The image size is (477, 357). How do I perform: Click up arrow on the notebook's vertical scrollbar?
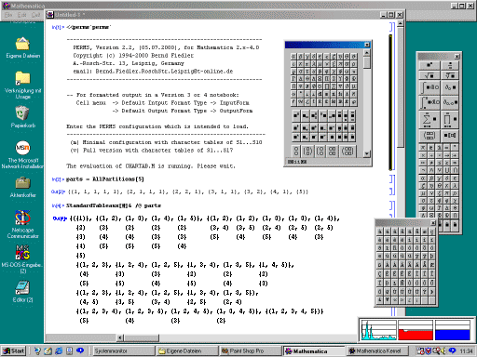(x=401, y=23)
